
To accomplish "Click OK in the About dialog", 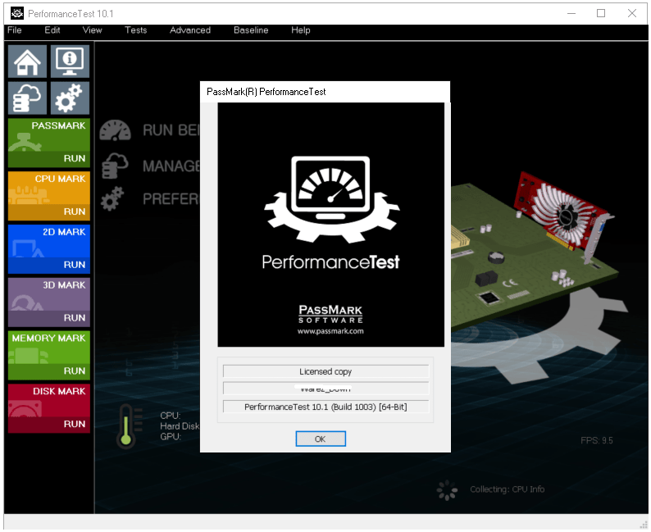I will 321,439.
